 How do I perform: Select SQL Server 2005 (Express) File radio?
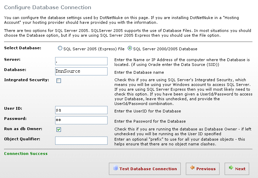tap(60, 48)
